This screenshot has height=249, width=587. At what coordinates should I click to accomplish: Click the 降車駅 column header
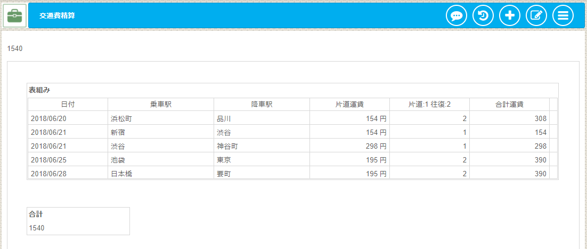262,105
